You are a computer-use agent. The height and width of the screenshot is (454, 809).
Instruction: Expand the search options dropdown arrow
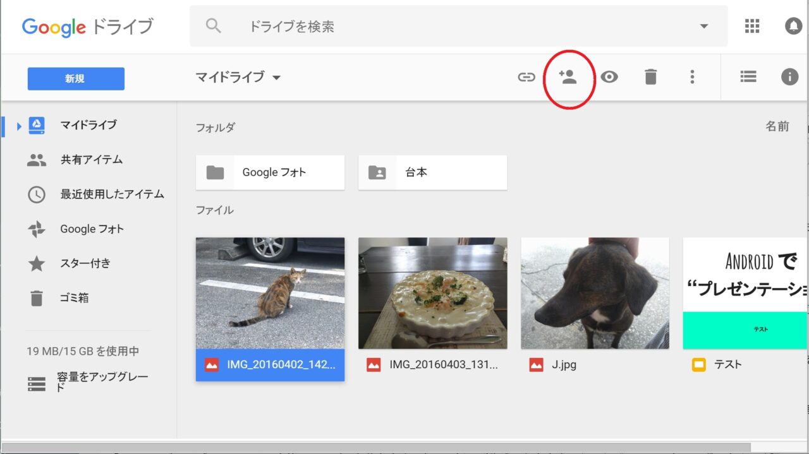coord(704,27)
